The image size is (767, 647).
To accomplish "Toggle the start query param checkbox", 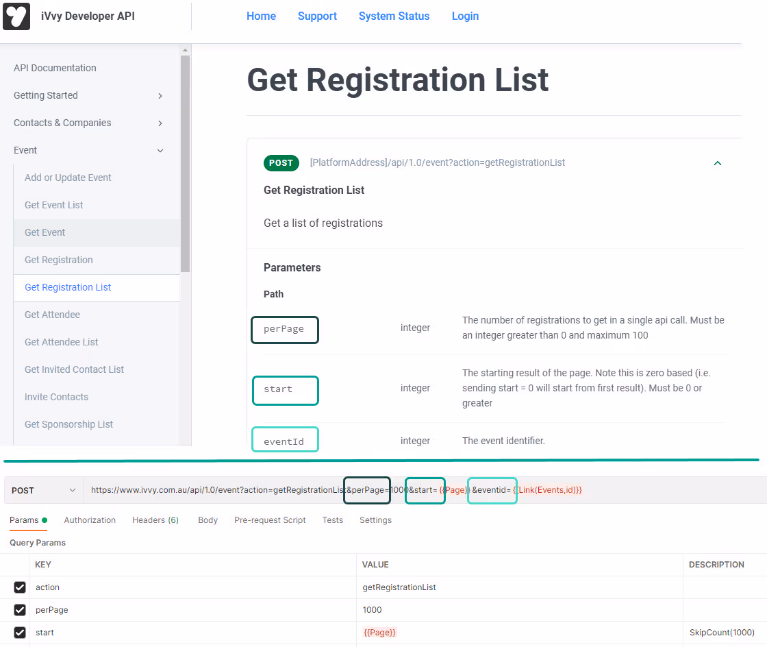I will coord(20,633).
